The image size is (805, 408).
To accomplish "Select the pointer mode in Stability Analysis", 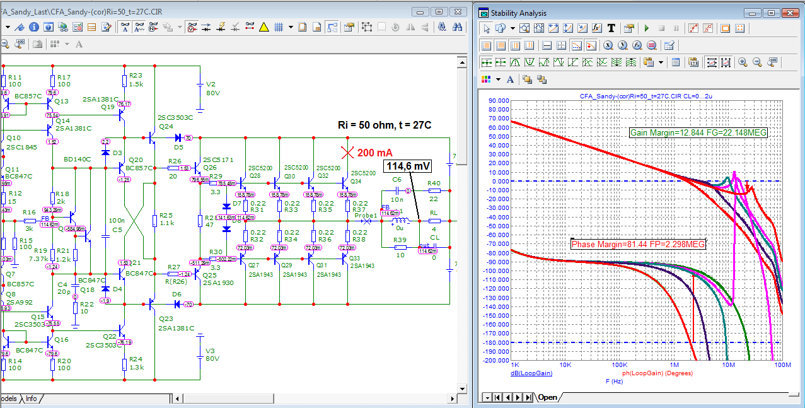I will [x=486, y=28].
